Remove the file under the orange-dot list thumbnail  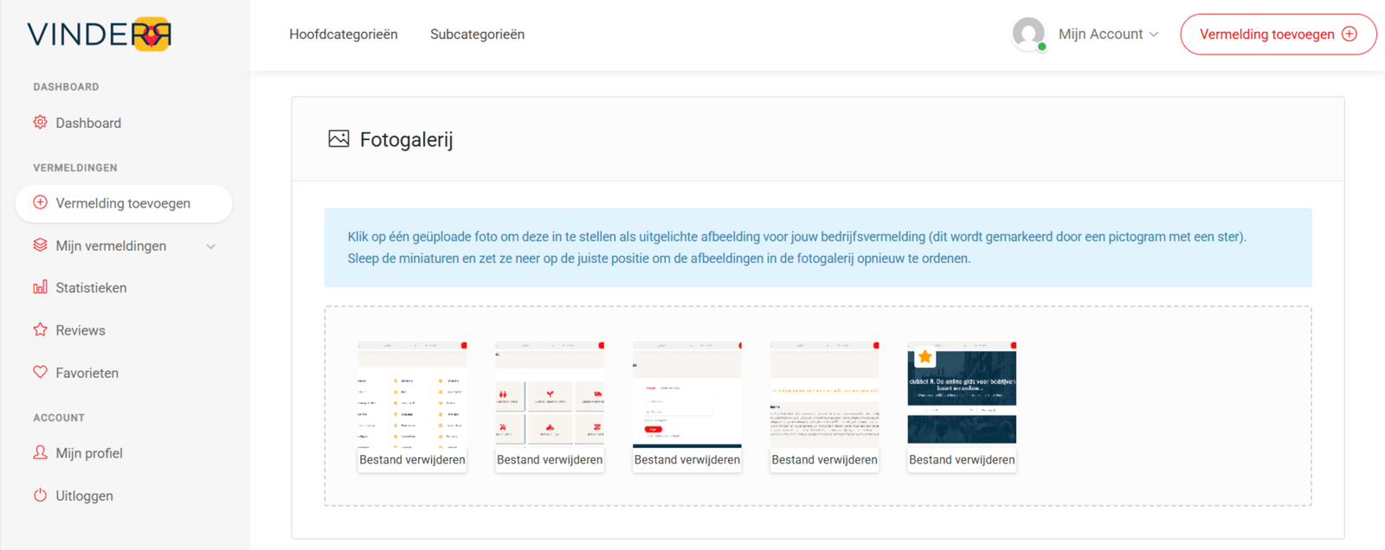pos(412,460)
